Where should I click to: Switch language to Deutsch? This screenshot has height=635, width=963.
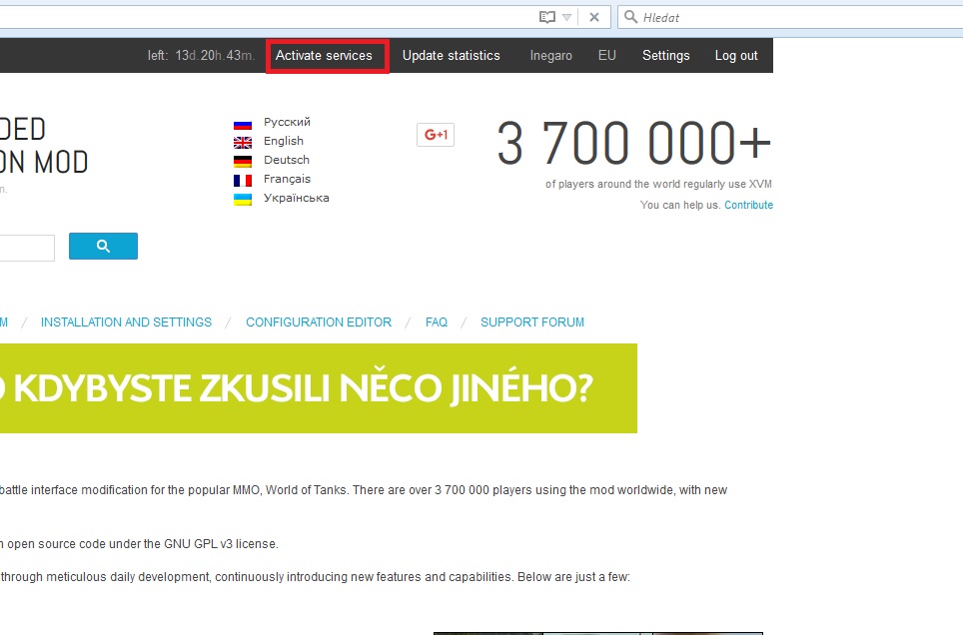[286, 160]
